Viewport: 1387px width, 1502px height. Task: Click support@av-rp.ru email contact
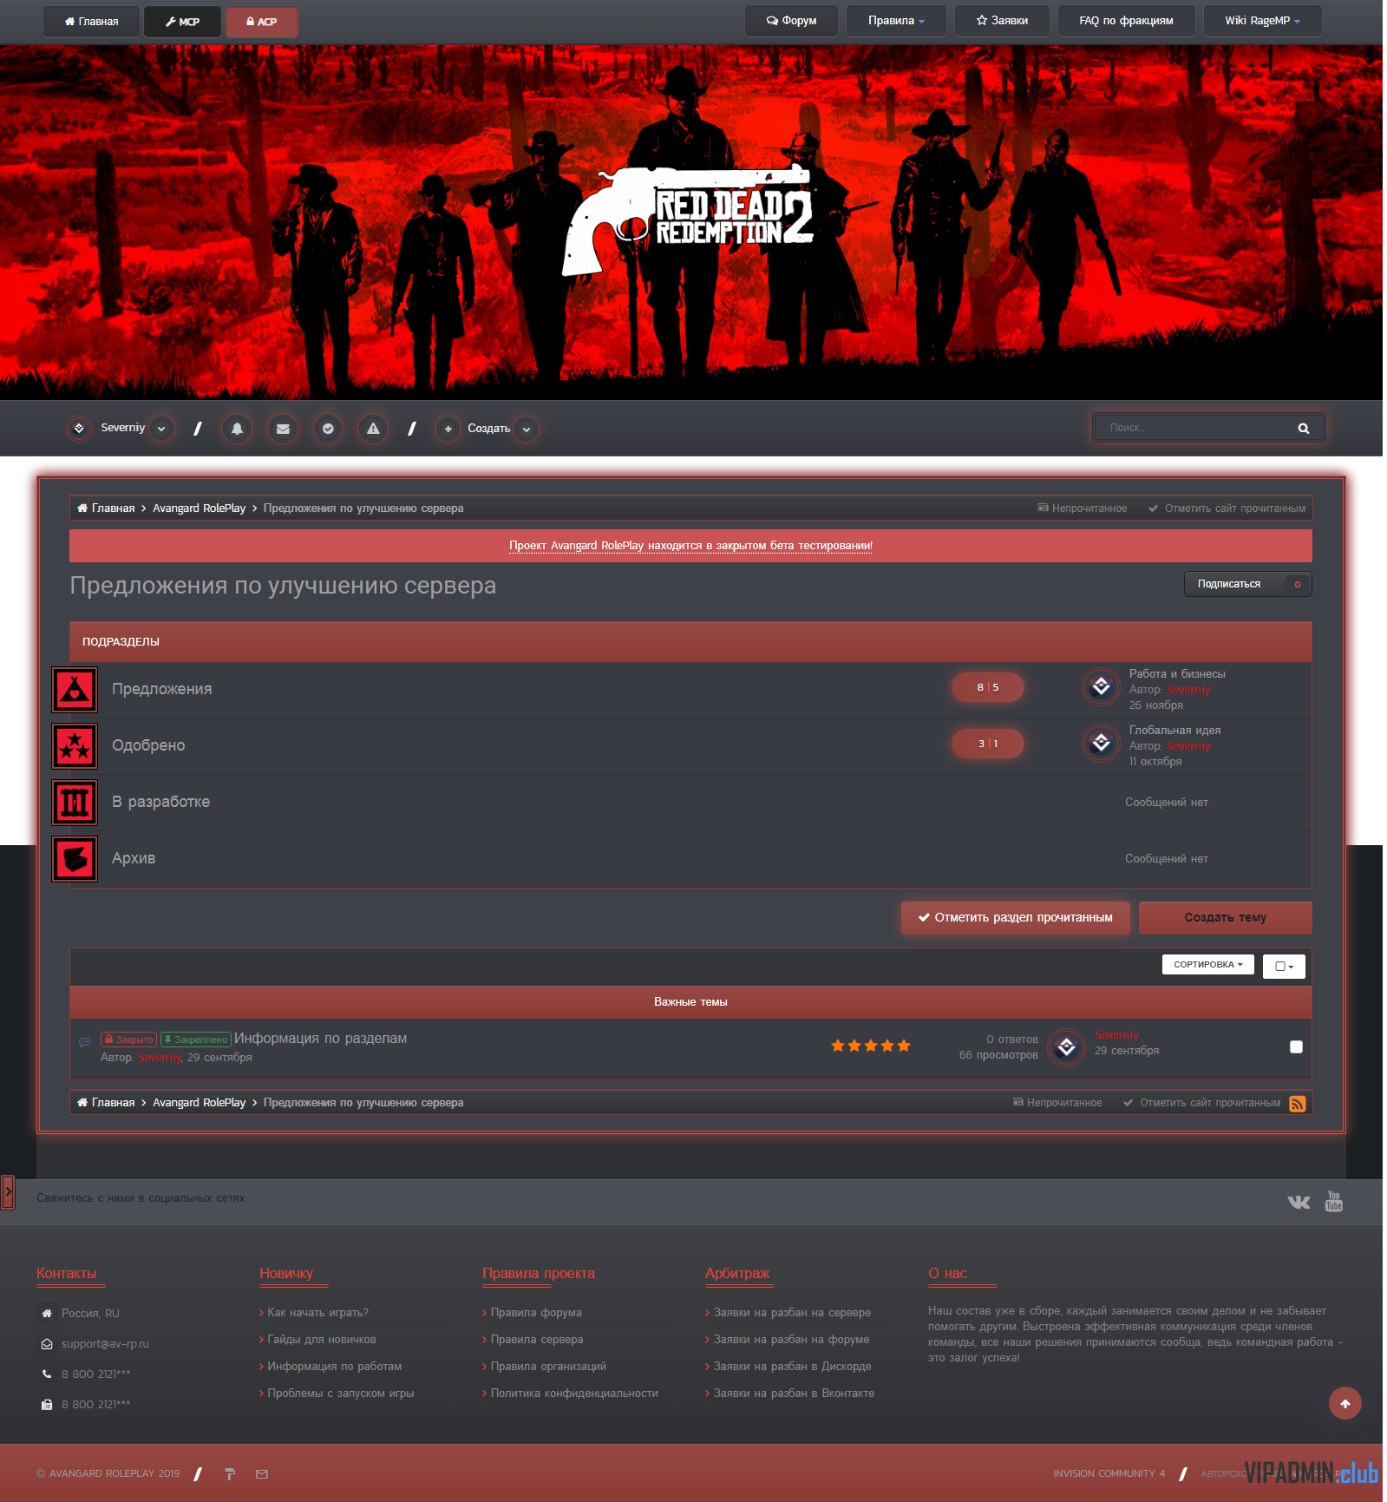pos(105,1344)
